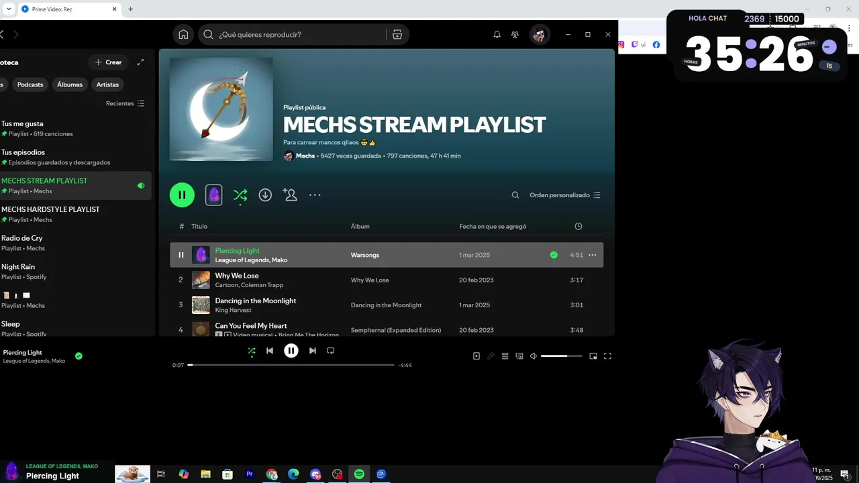This screenshot has height=483, width=859.
Task: Open Friend Activity icon
Action: pos(515,34)
